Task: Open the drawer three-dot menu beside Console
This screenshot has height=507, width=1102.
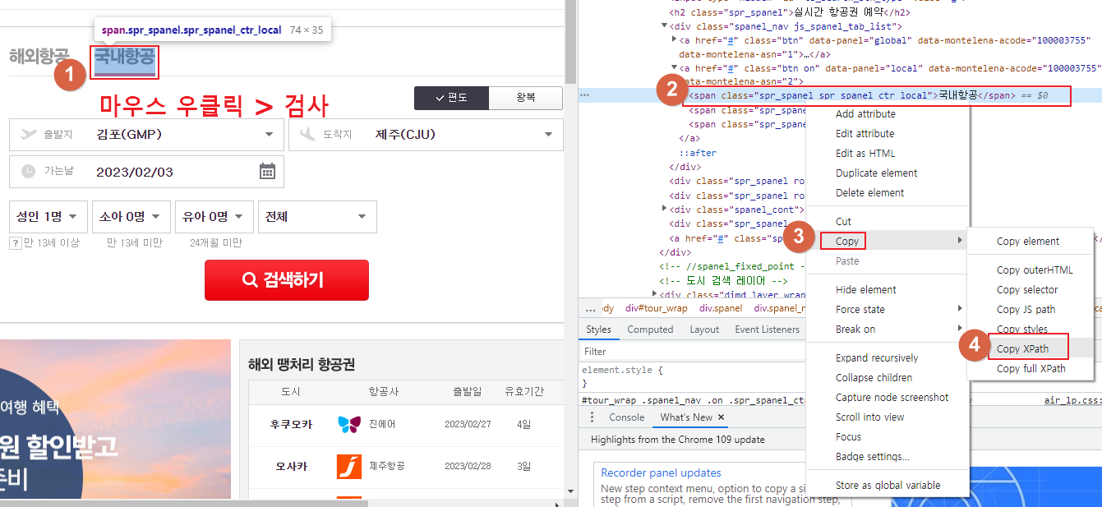Action: (592, 417)
